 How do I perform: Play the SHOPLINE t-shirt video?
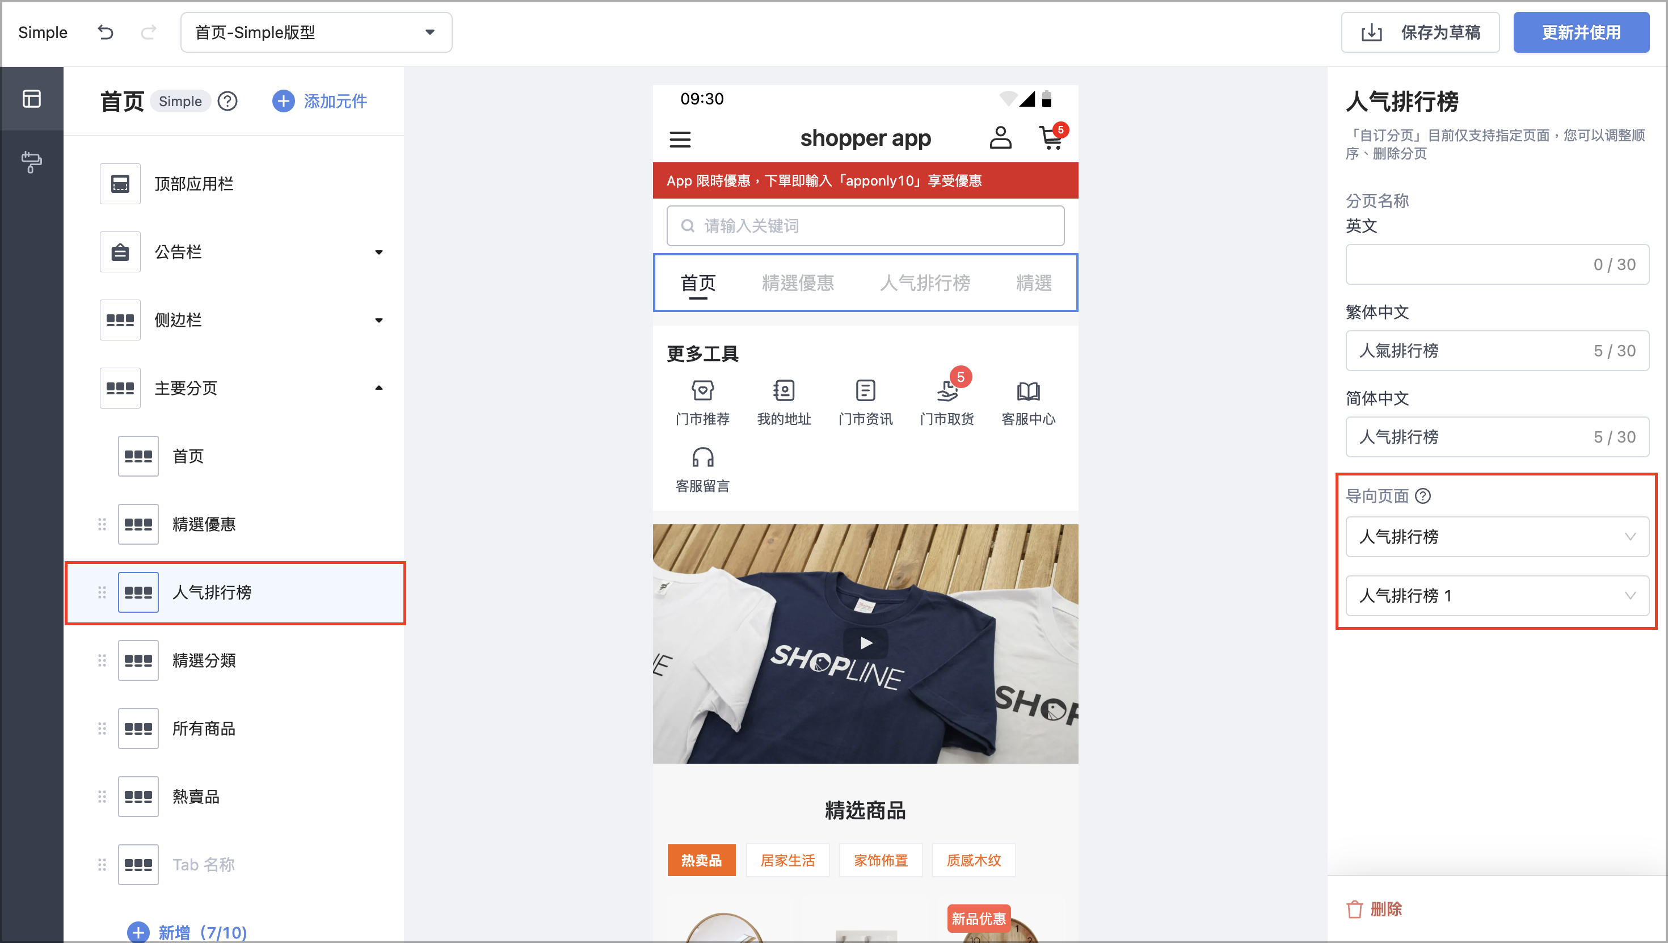coord(866,643)
